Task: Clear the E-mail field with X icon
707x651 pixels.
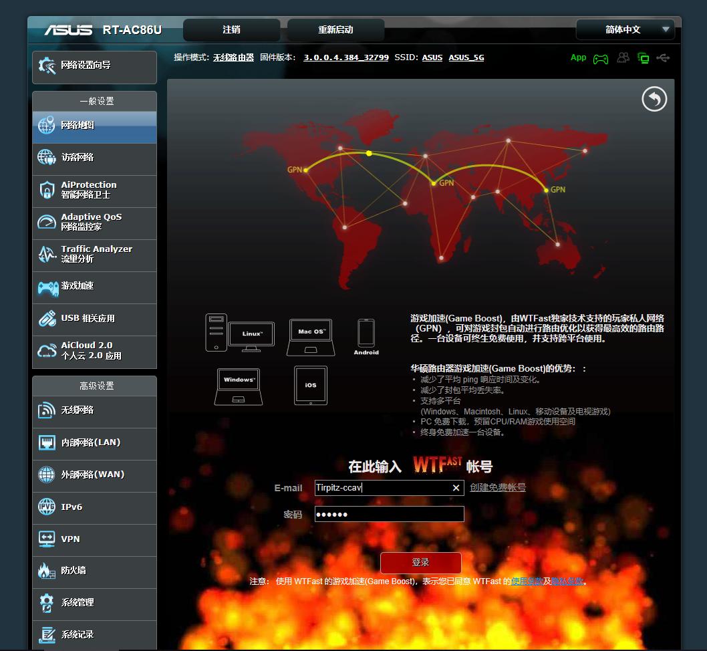Action: pyautogui.click(x=456, y=488)
